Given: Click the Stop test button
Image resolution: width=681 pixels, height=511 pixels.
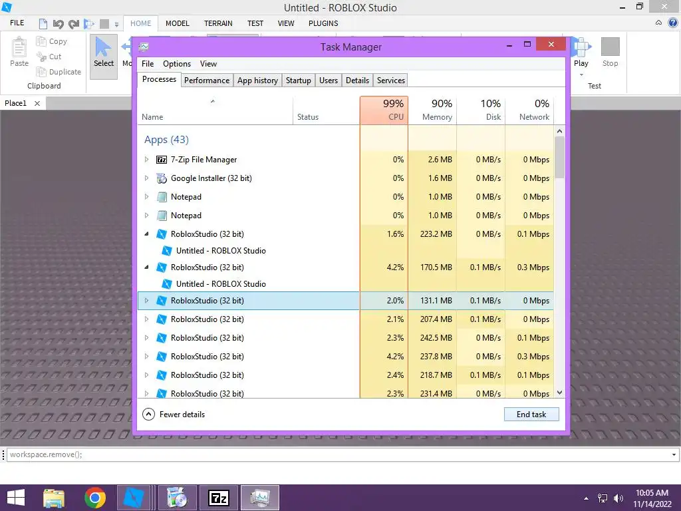Looking at the screenshot, I should click(x=611, y=52).
